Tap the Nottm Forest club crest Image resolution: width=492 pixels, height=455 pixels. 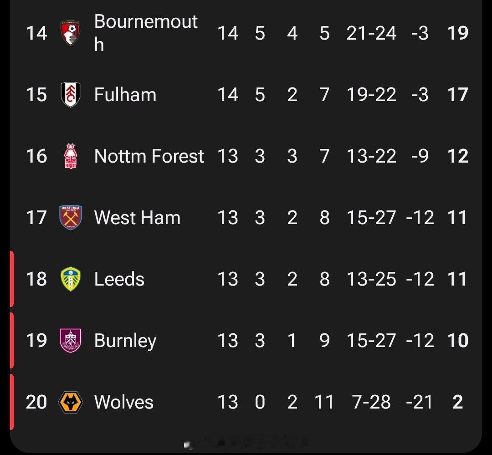click(71, 156)
